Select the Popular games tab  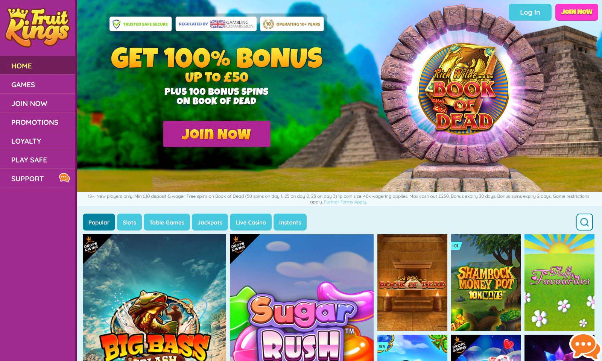click(x=99, y=222)
